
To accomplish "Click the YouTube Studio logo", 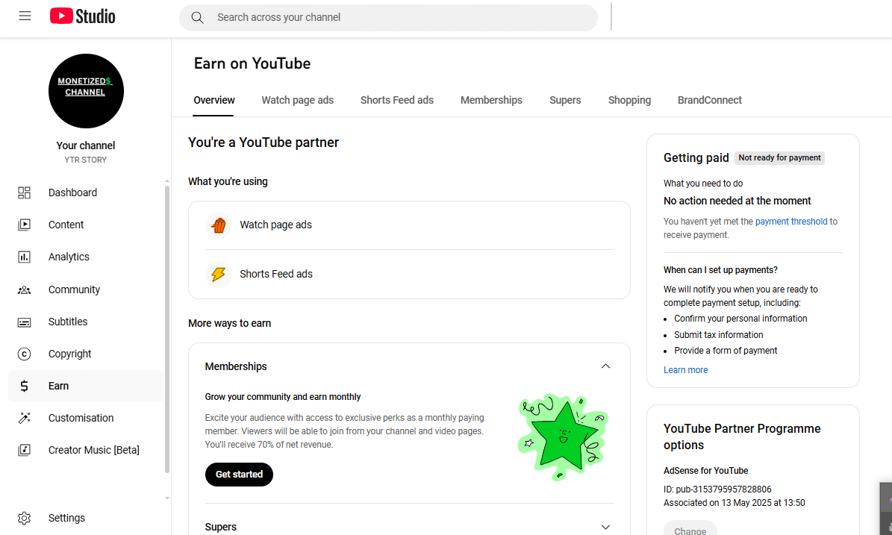I will (83, 16).
